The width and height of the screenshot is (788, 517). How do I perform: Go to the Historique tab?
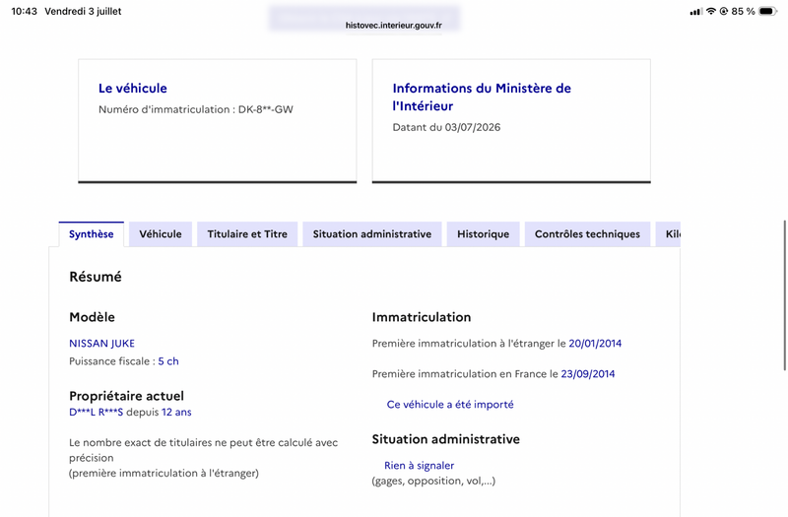pos(483,234)
